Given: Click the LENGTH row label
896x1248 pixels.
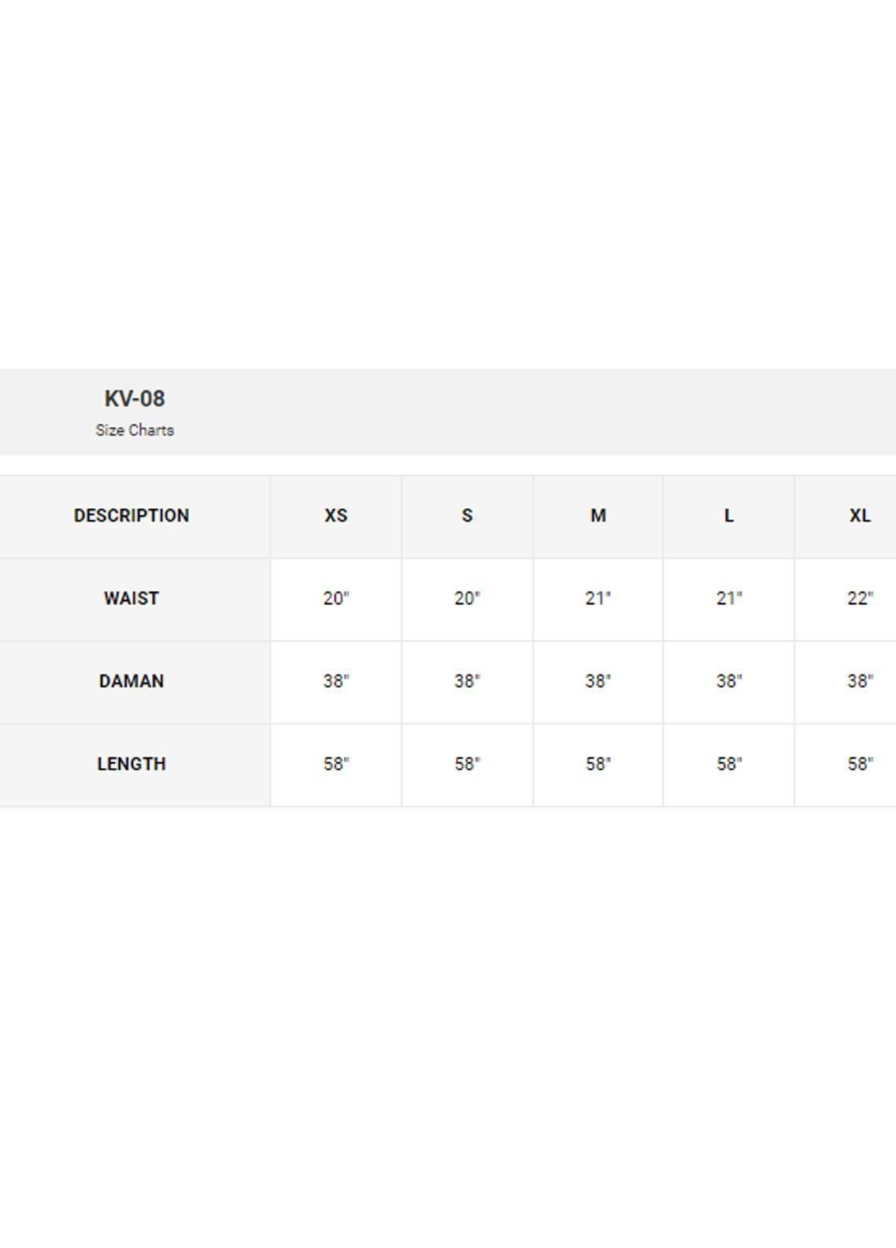Looking at the screenshot, I should tap(131, 763).
